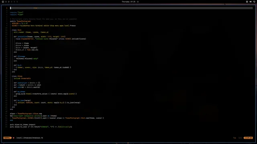Click the 19:25 clock segment in statusline
This screenshot has height=144, width=257.
[x=249, y=138]
